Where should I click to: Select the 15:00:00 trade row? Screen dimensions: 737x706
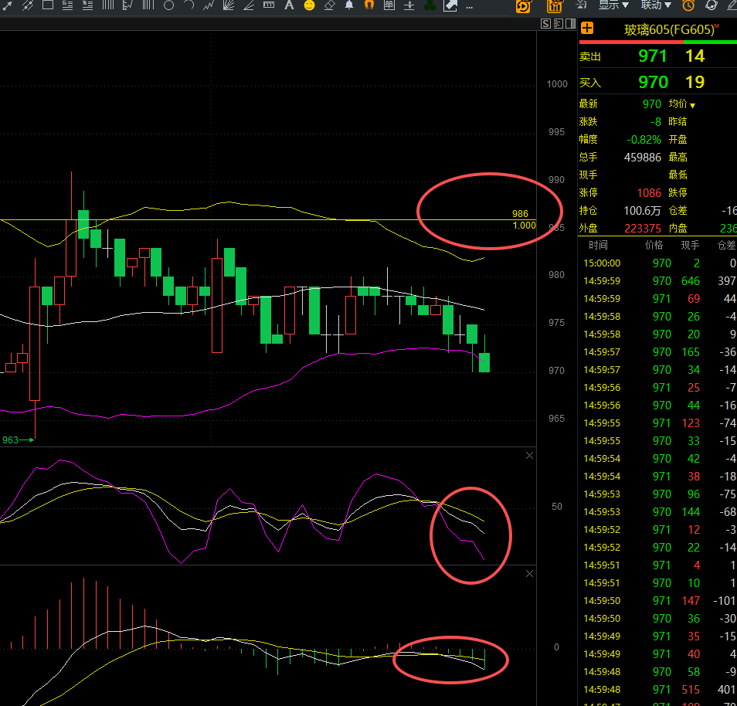tap(657, 263)
